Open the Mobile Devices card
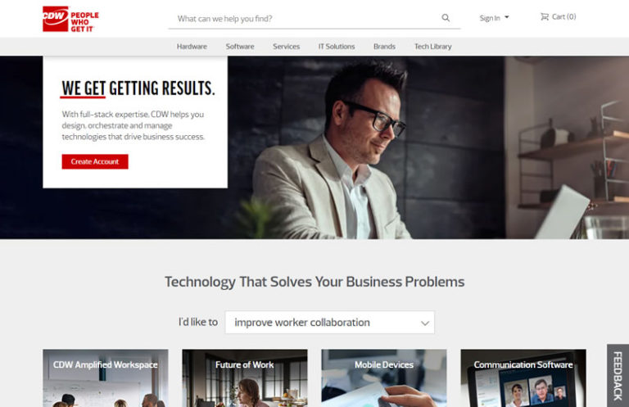Viewport: 629px width, 407px height. coord(384,378)
